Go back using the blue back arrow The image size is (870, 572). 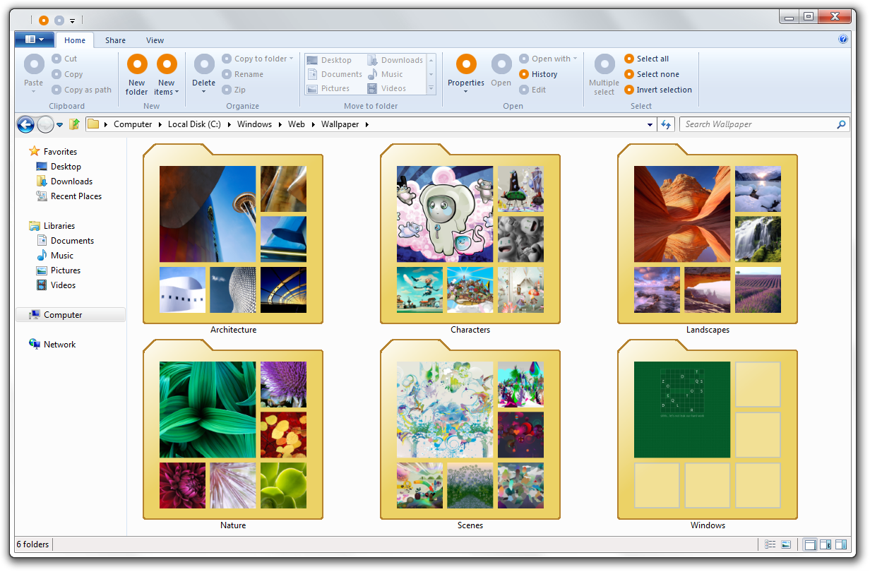25,125
